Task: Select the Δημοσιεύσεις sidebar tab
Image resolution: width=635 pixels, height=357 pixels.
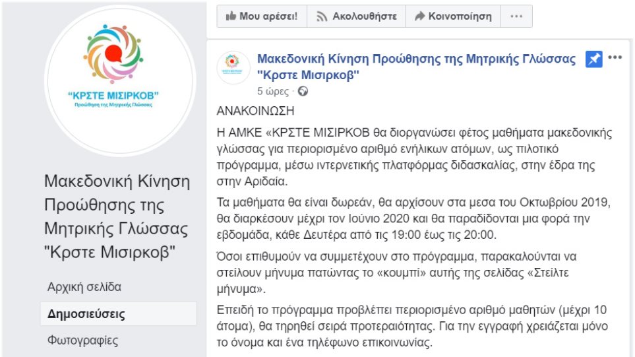Action: [118, 313]
